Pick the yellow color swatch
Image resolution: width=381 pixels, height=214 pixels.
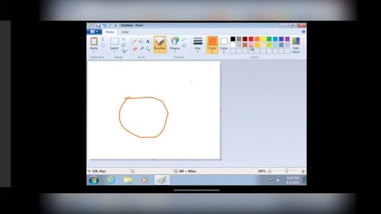pos(263,39)
